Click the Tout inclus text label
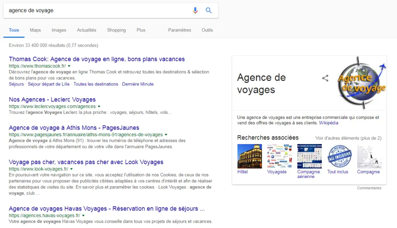This screenshot has height=228, width=397. (x=338, y=172)
